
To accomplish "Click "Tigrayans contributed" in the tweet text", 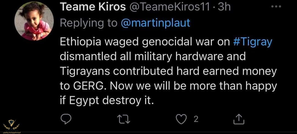I will coord(113,71).
